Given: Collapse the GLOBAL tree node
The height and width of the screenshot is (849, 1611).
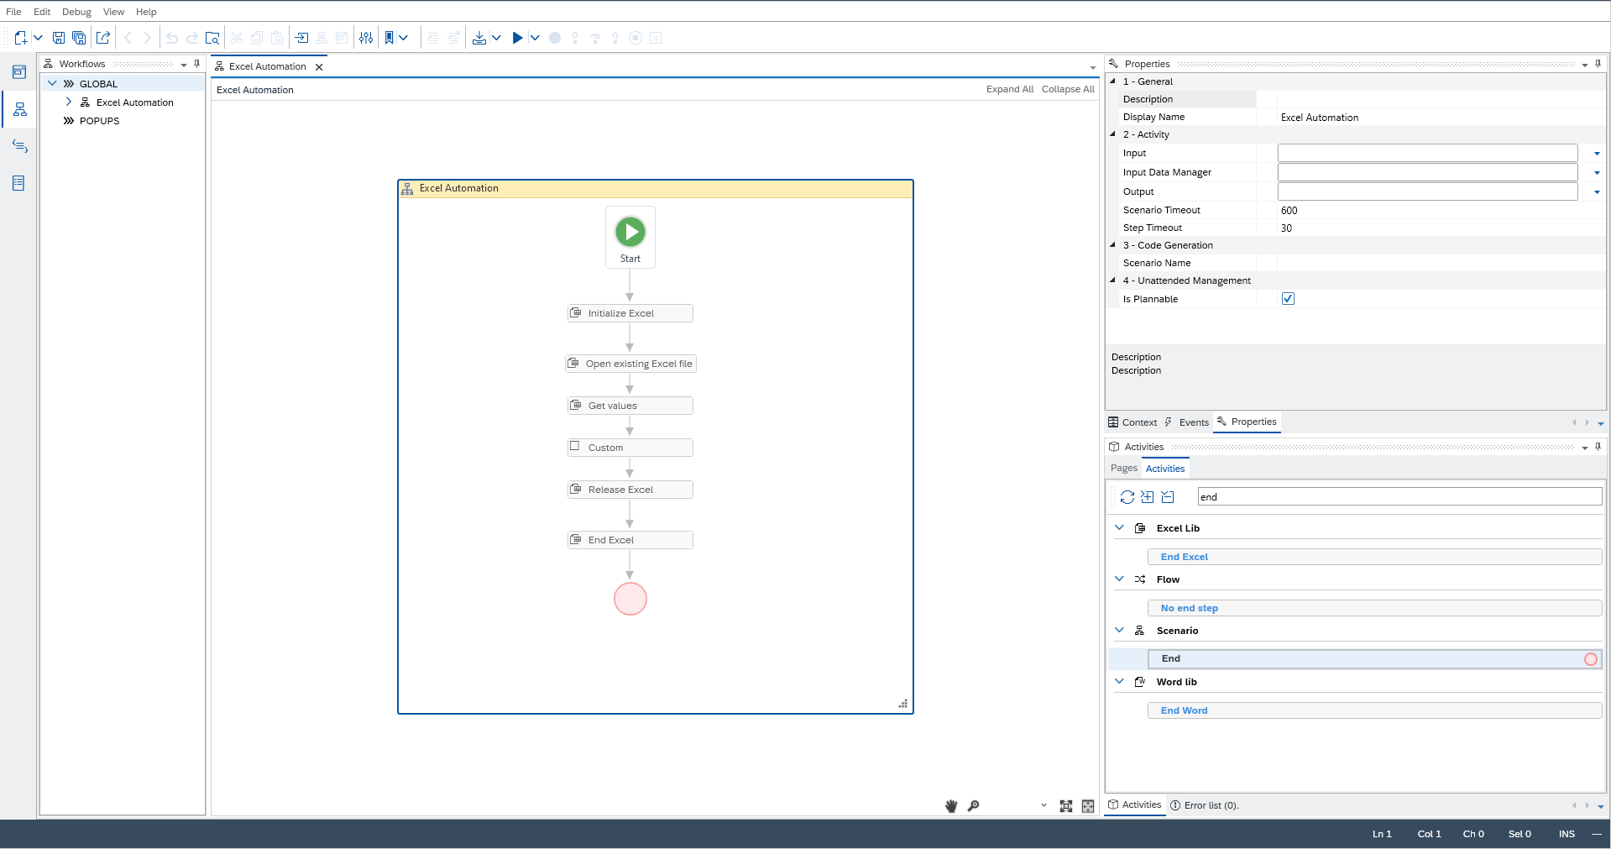Looking at the screenshot, I should 52,83.
